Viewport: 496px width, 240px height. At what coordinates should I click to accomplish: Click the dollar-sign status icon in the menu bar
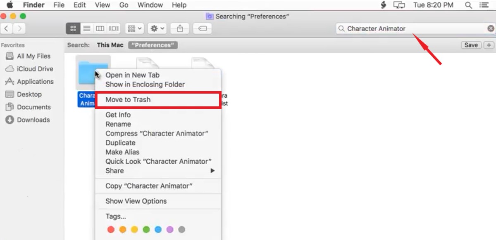(x=383, y=5)
